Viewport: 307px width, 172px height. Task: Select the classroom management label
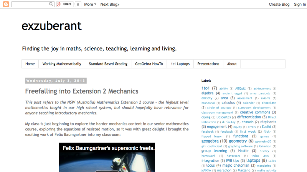click(217, 112)
